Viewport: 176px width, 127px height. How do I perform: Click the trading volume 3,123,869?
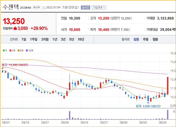[165, 18]
